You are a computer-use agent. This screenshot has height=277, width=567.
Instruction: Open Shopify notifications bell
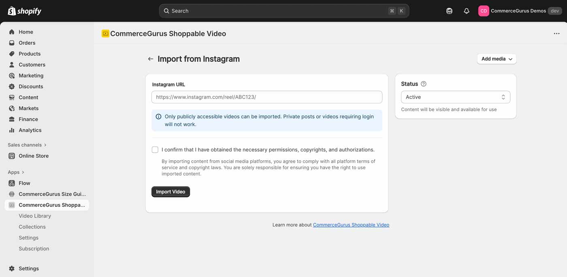pyautogui.click(x=466, y=10)
